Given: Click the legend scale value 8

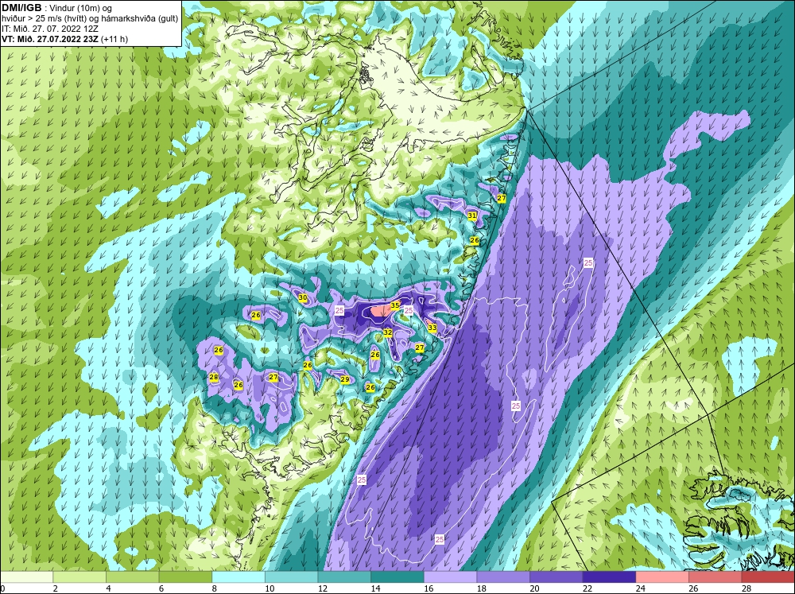Looking at the screenshot, I should click(x=214, y=588).
